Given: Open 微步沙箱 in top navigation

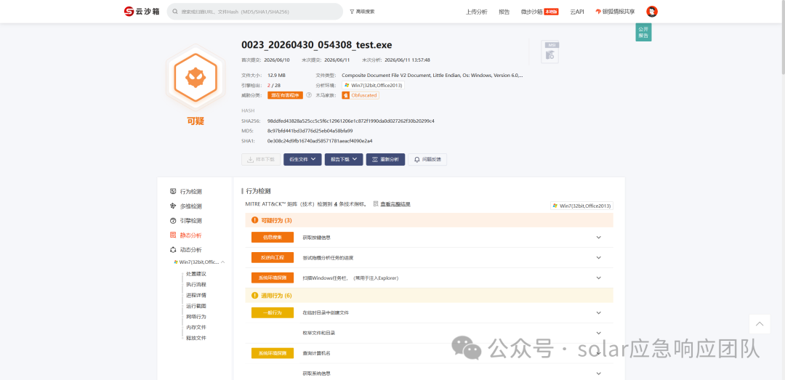Looking at the screenshot, I should [539, 12].
